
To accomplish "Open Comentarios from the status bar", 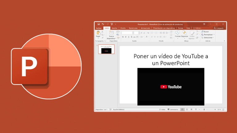I will click(173, 109).
